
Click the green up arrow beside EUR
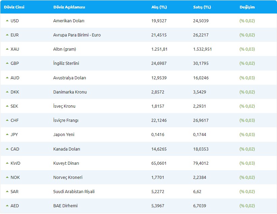7,35
